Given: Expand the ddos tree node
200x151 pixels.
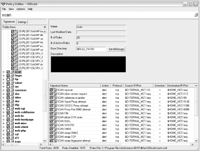Looking at the screenshot, I should pyautogui.click(x=3, y=97).
